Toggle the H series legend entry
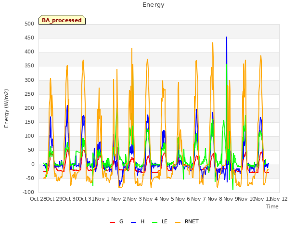This screenshot has width=308, height=231. coord(138,221)
